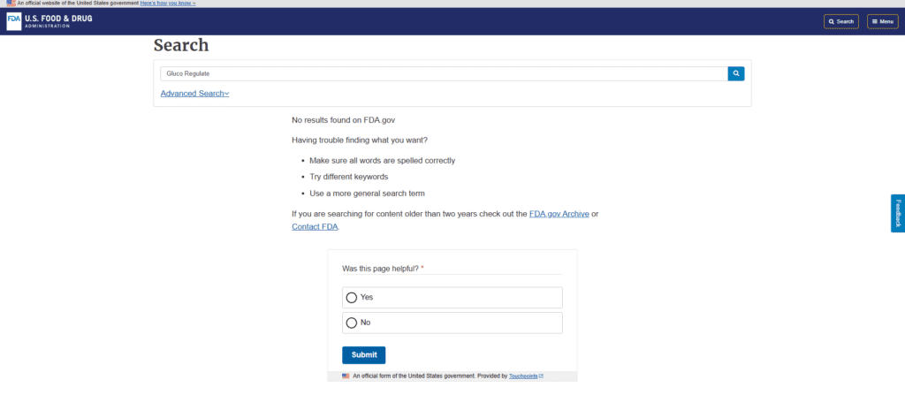This screenshot has width=905, height=395.
Task: Visit the Touchpoints provider link
Action: coord(523,376)
